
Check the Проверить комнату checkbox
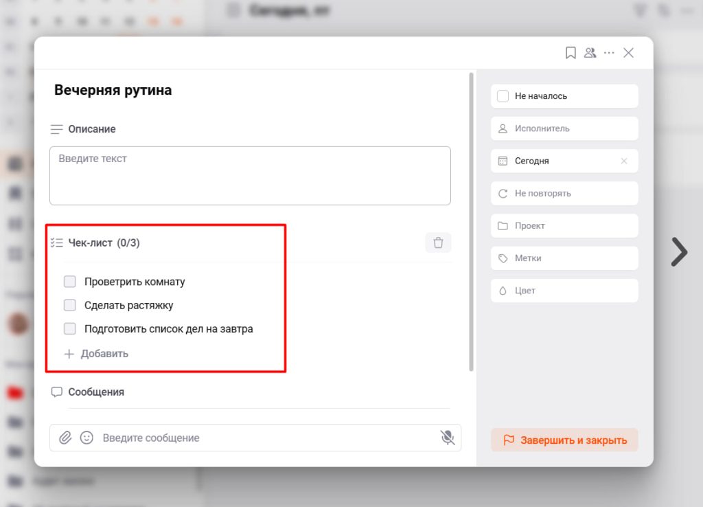(70, 282)
